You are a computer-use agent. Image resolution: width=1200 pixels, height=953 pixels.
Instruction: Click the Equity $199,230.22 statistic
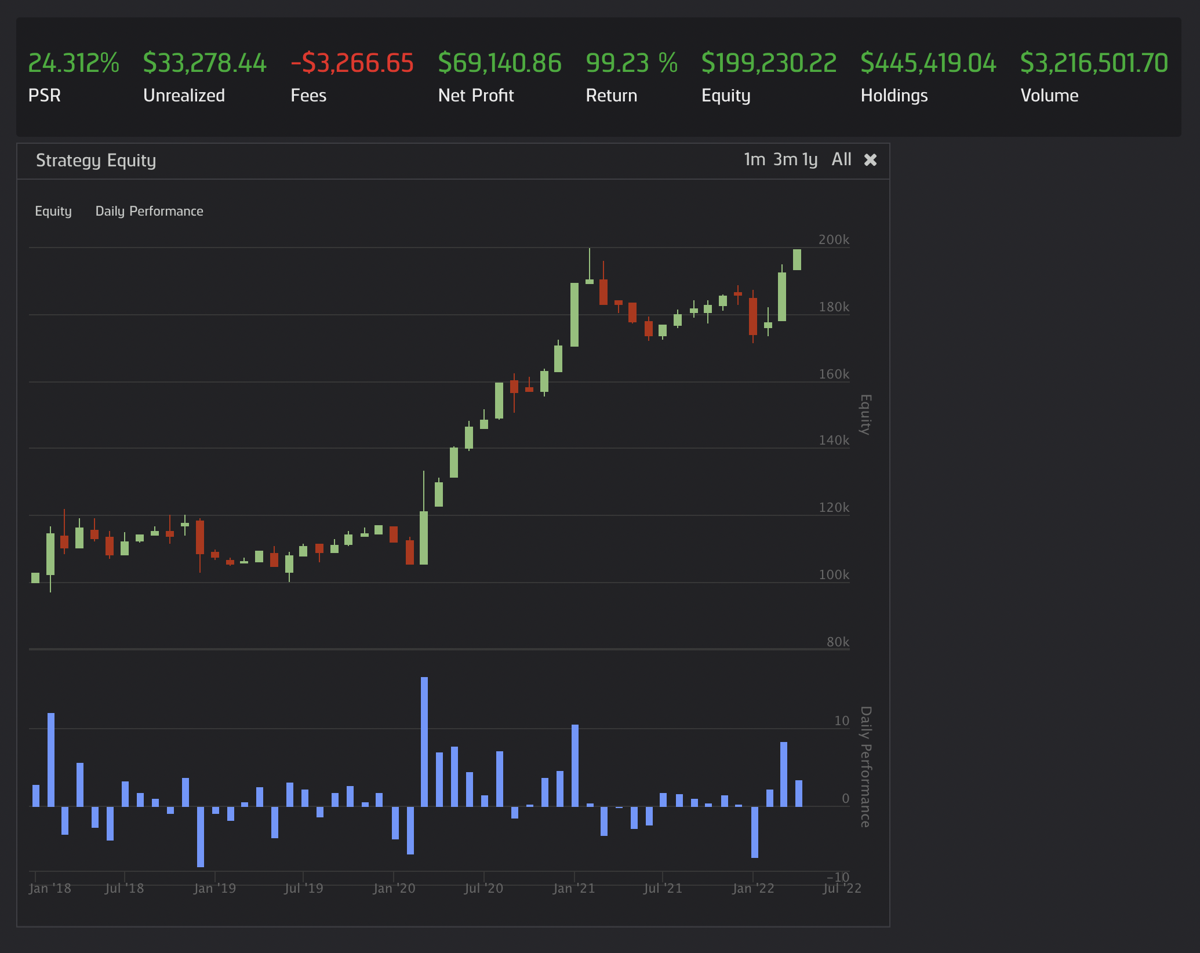tap(769, 63)
